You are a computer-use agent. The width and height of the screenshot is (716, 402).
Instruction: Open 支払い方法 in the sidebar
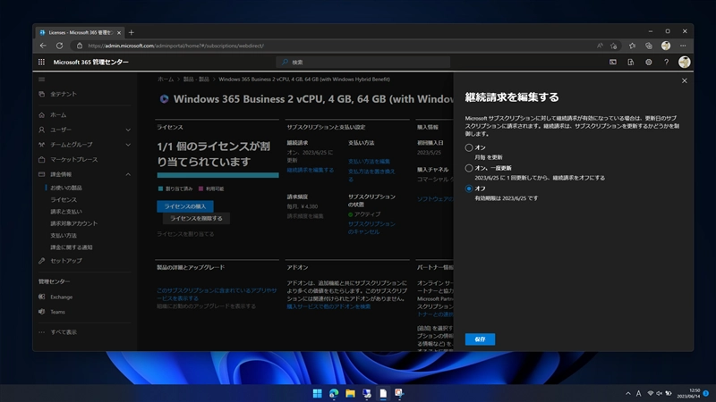pos(64,235)
